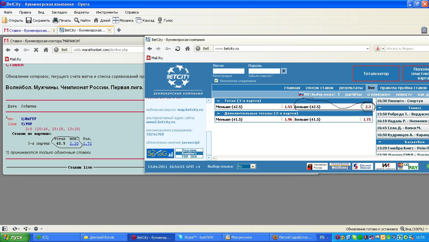Uncheck the безопасное соединение checkbox

[x=216, y=81]
